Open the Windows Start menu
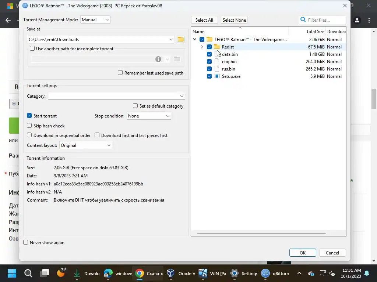This screenshot has width=377, height=282. point(12,273)
